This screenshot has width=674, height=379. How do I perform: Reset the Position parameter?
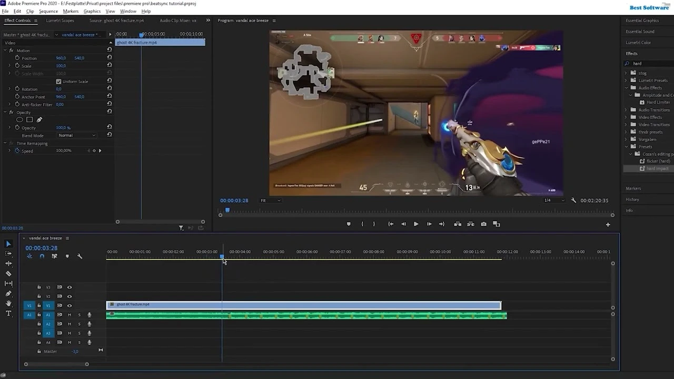(x=109, y=57)
